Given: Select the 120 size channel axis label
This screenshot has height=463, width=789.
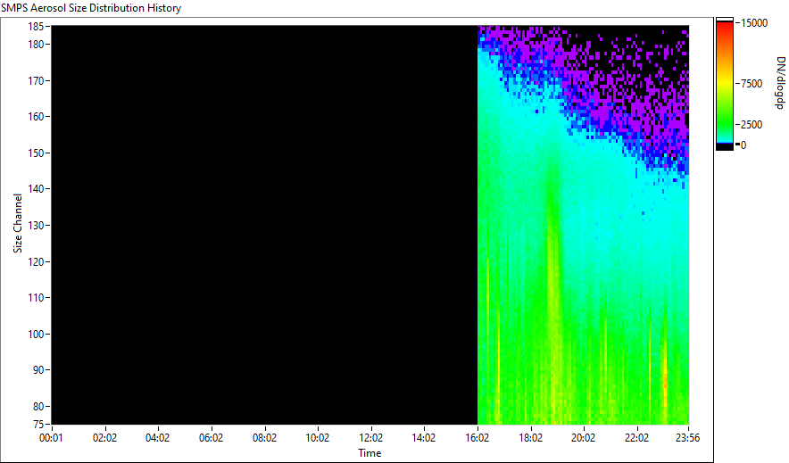Looking at the screenshot, I should tap(35, 262).
